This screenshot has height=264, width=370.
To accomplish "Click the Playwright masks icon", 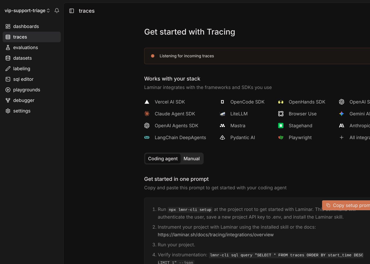I will (281, 138).
